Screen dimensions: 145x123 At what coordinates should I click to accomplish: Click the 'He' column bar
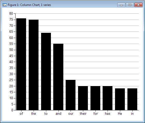[120, 99]
